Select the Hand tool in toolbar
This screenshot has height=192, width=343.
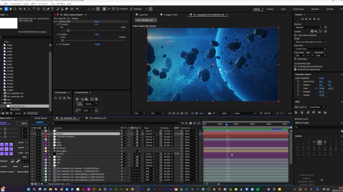(11, 9)
